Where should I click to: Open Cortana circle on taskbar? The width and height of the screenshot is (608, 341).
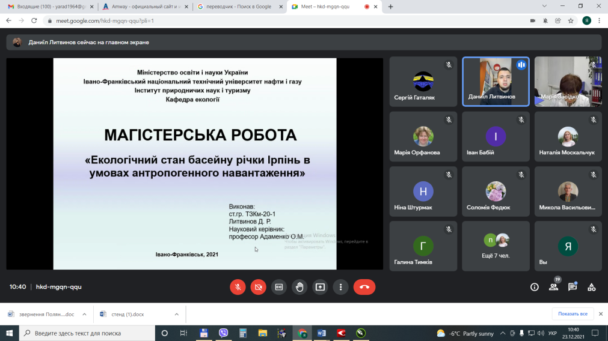164,333
